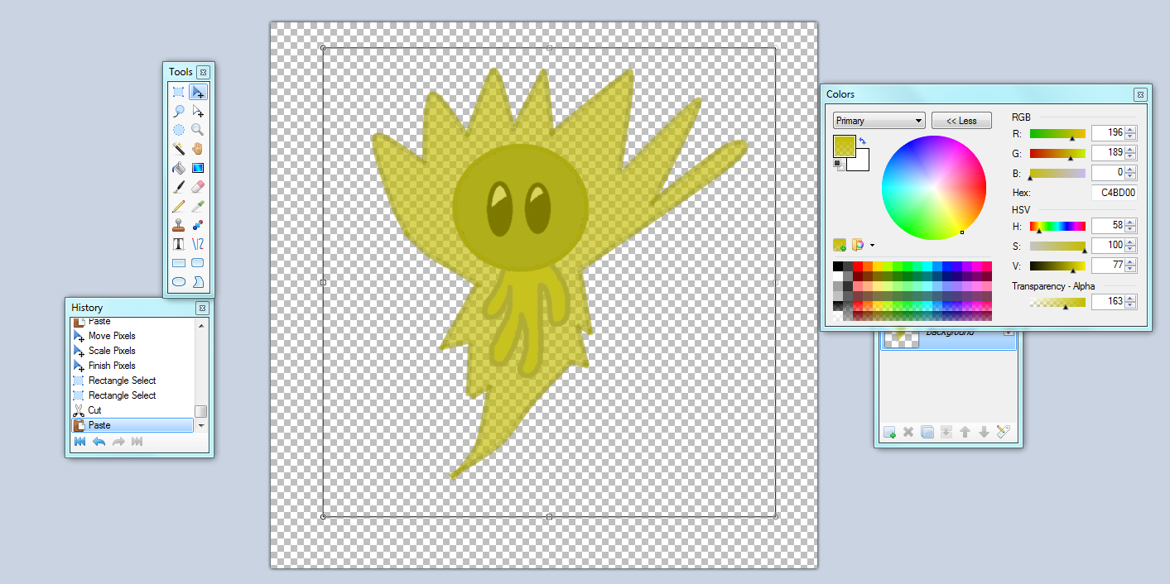Select the Pencil tool
This screenshot has height=584, width=1170.
coord(178,206)
